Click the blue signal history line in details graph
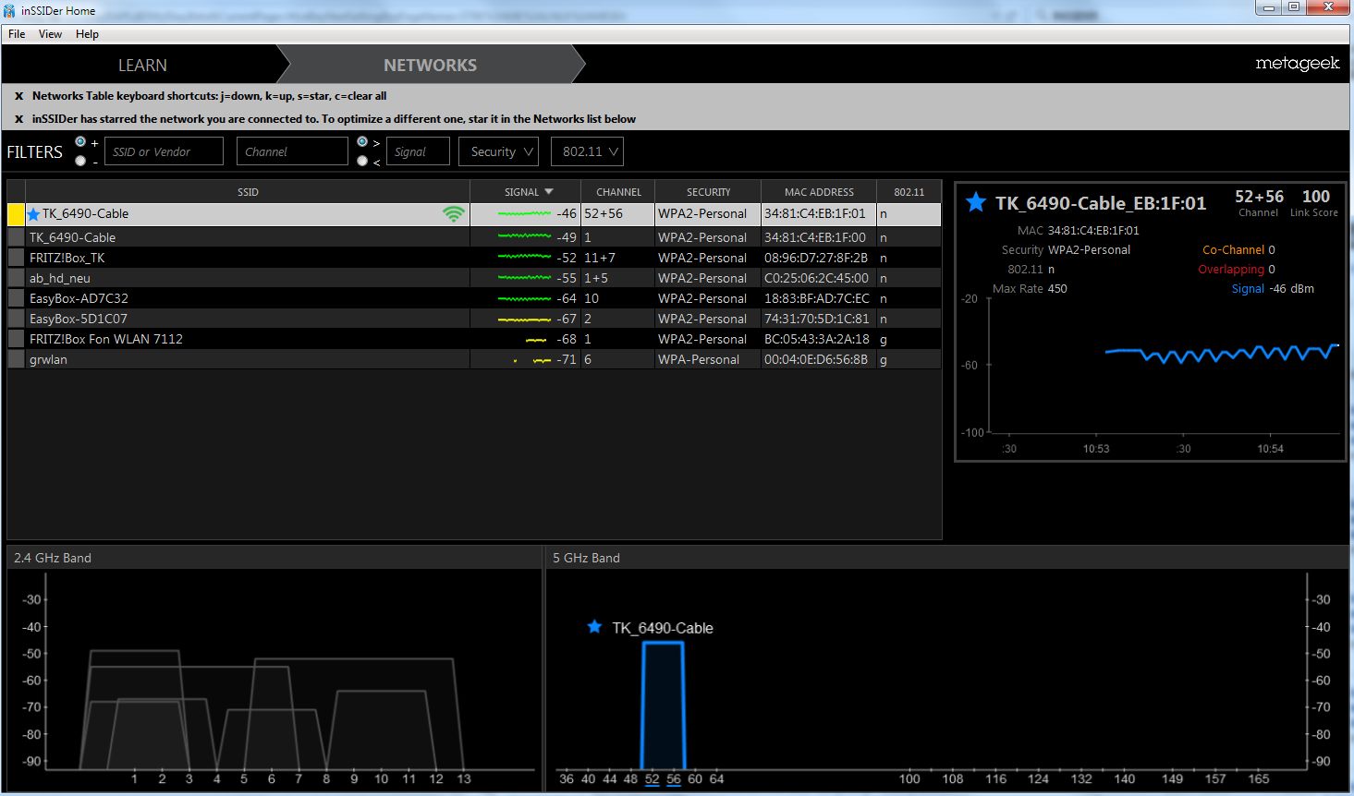 pyautogui.click(x=1222, y=353)
